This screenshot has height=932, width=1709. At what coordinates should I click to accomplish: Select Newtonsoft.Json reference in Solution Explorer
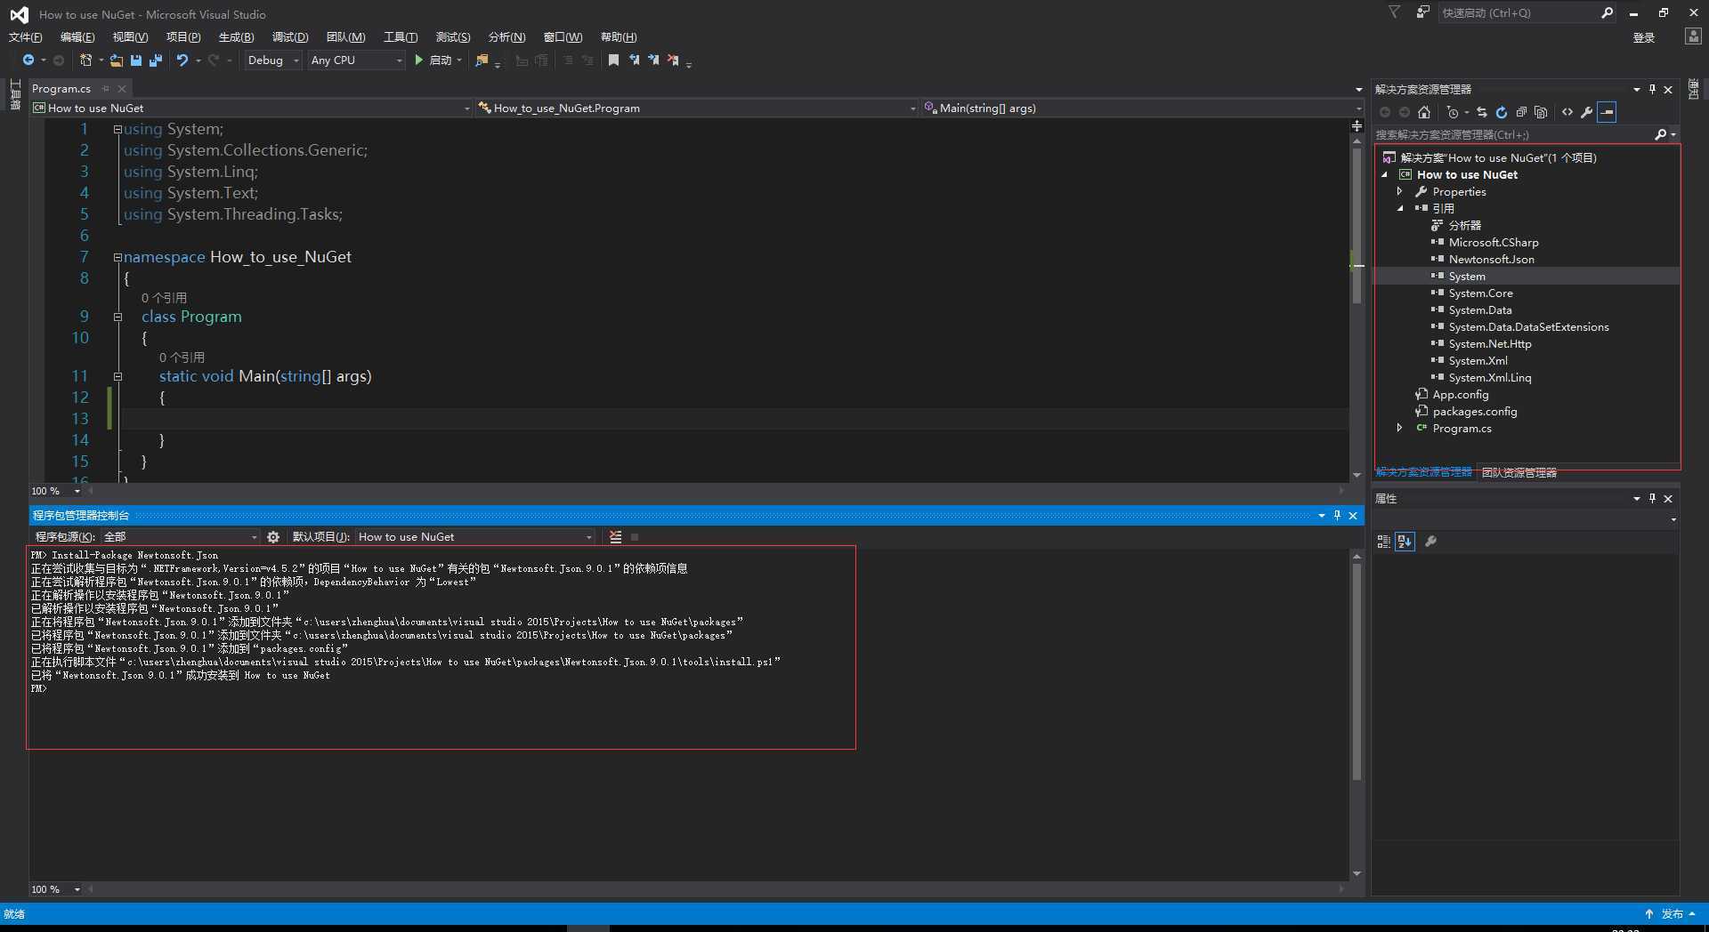pos(1491,259)
